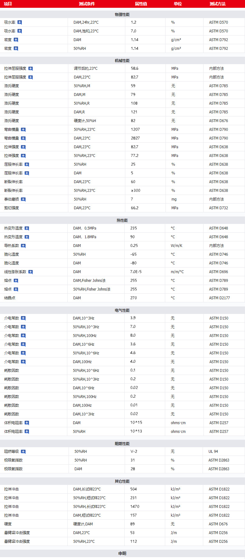
Task: Click the plus icon beside 吸水率 24hr row
Action: (20, 22)
